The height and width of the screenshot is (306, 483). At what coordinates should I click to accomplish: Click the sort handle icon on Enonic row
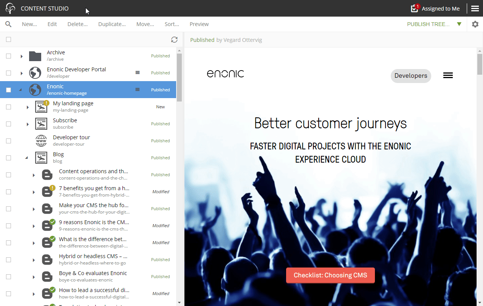click(138, 89)
